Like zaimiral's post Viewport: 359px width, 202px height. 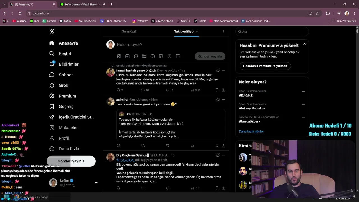(168, 146)
